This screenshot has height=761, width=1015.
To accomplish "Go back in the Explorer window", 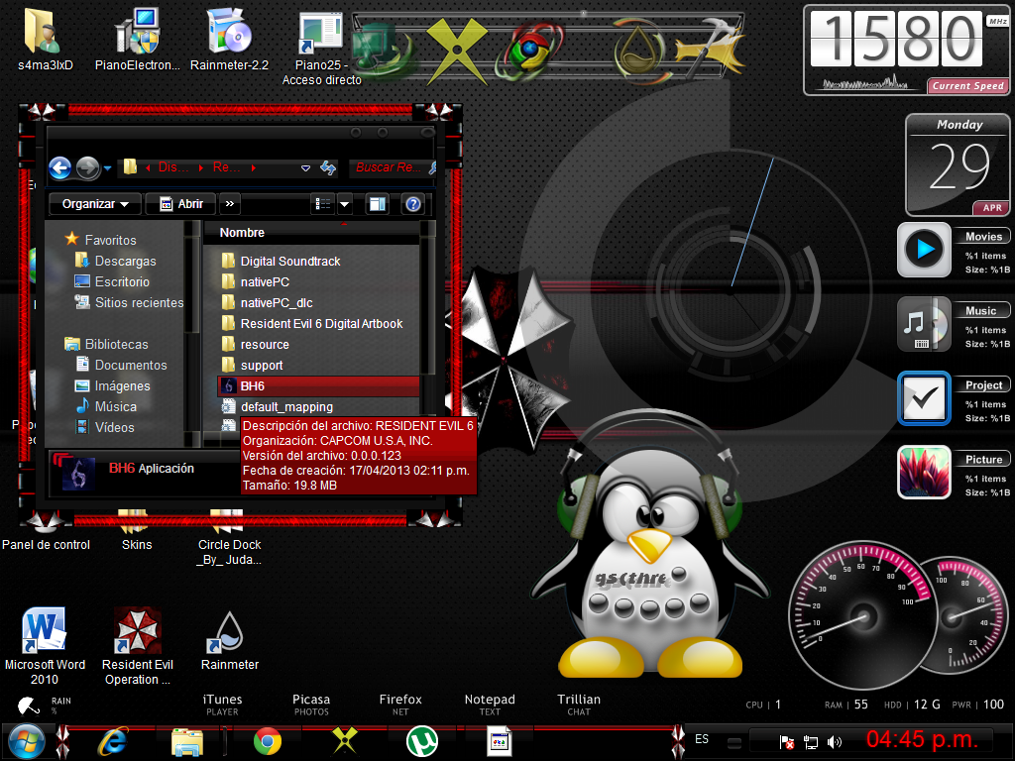I will tap(60, 168).
